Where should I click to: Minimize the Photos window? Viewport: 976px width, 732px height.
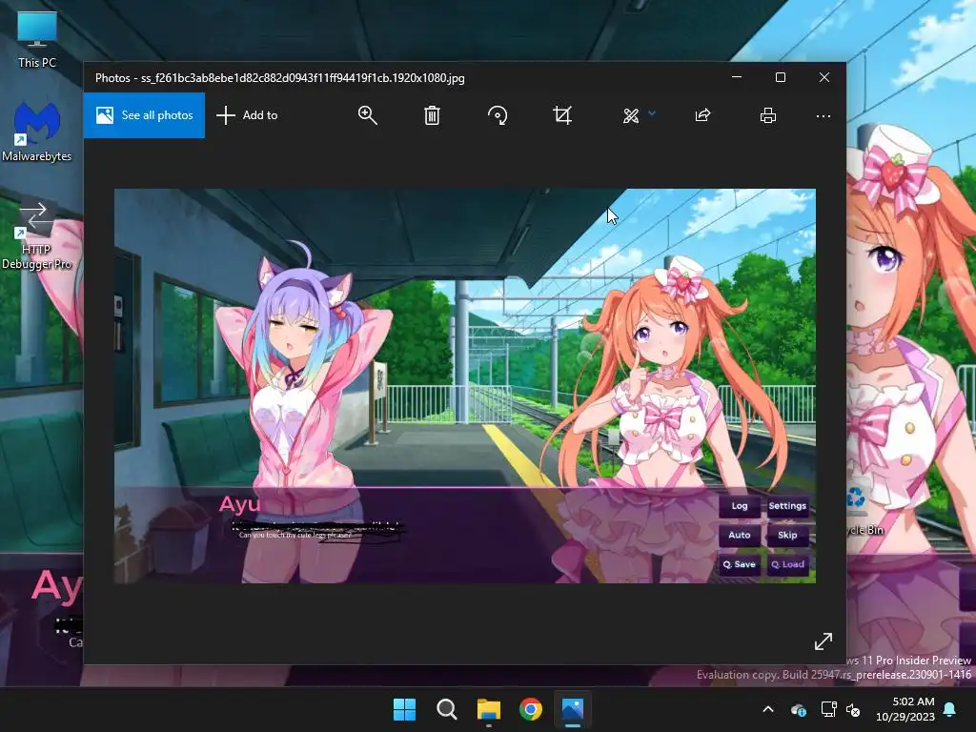[x=737, y=77]
